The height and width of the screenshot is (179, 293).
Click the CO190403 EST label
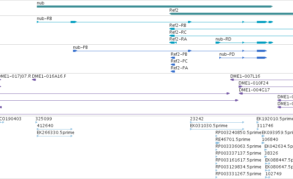(10, 119)
